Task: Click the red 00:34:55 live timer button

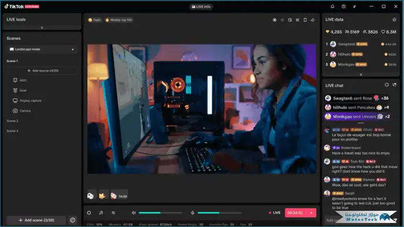Action: pyautogui.click(x=295, y=213)
